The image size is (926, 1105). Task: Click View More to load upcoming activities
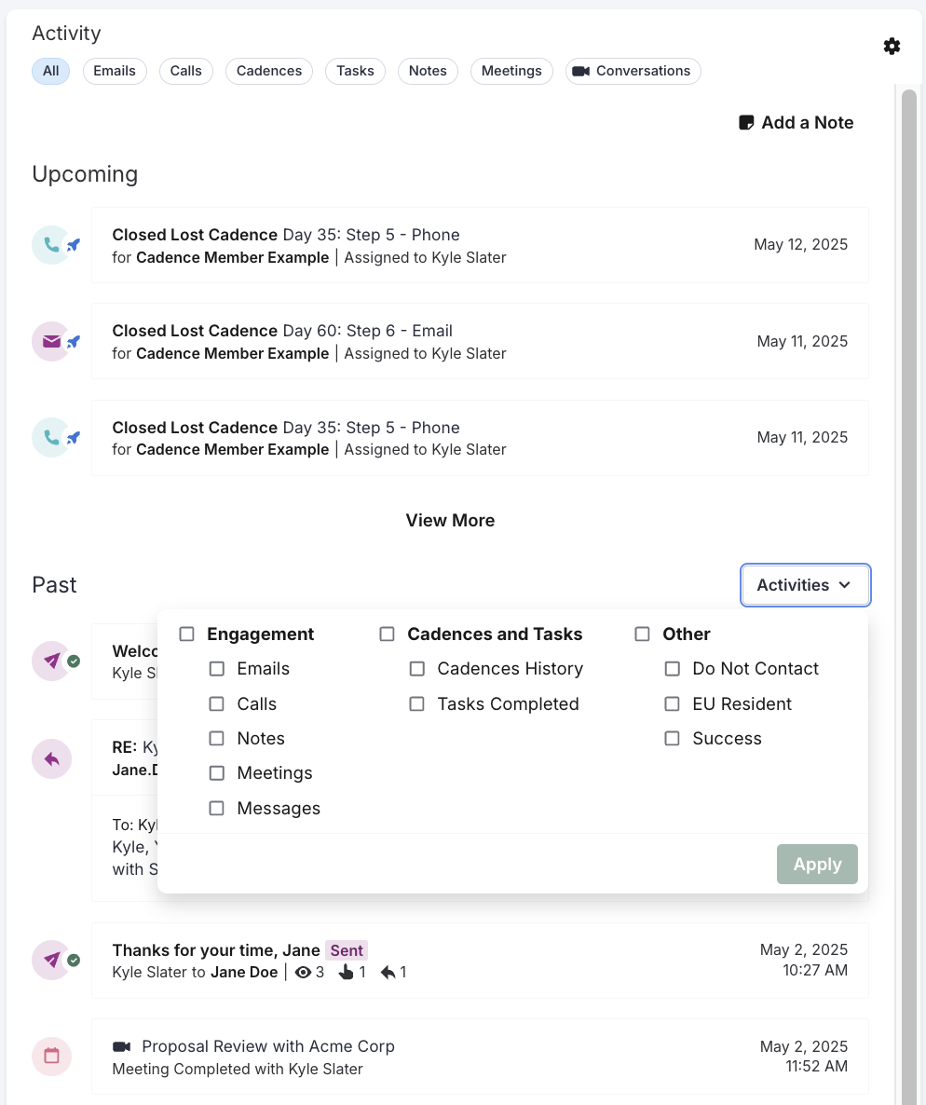(x=450, y=520)
